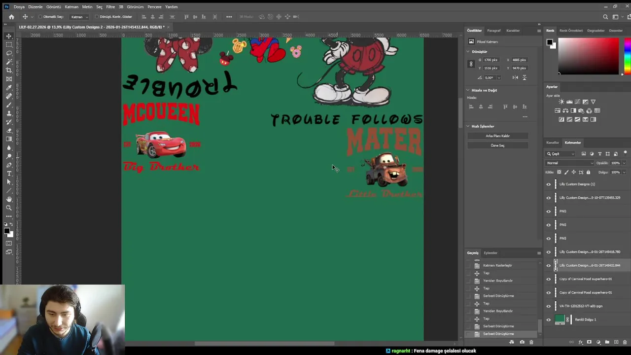Hide the Renkli Dolgu 1 layer
The image size is (631, 355).
549,319
